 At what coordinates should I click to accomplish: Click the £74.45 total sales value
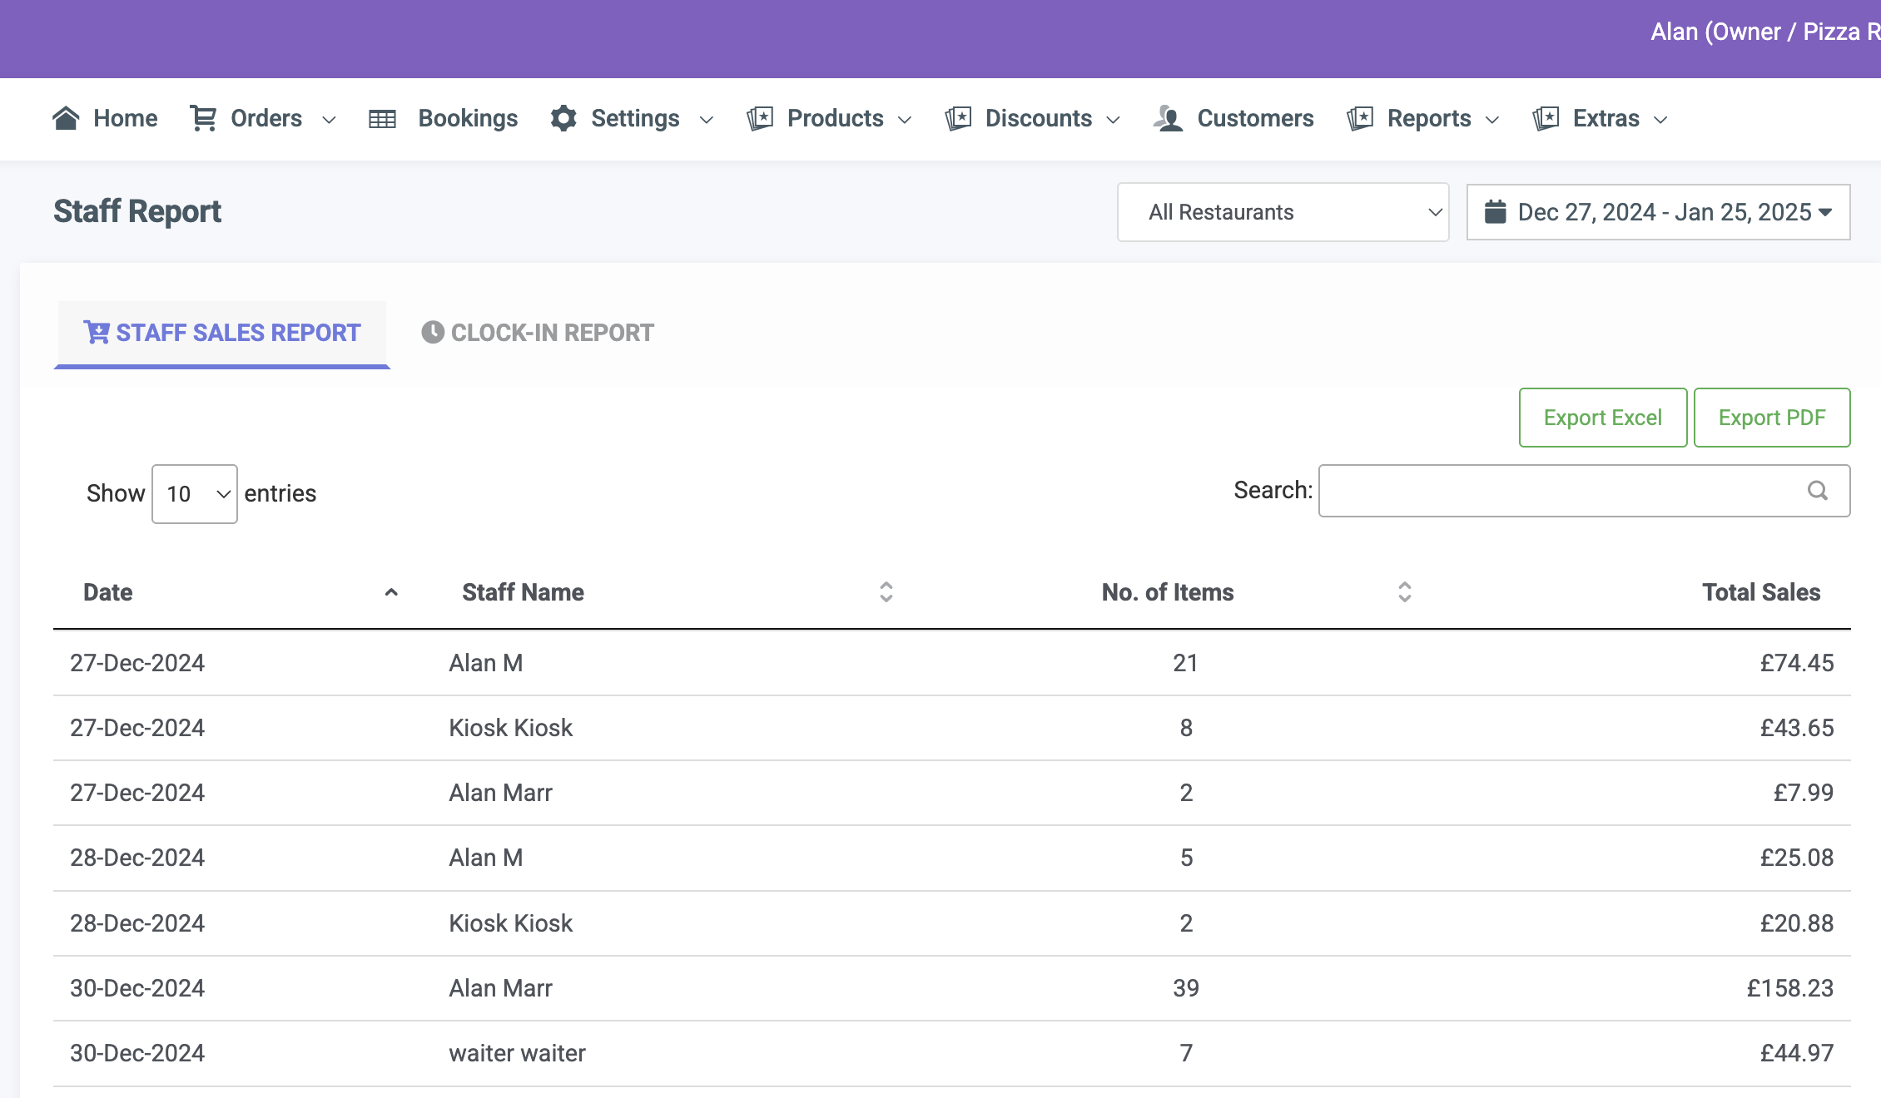pos(1797,663)
